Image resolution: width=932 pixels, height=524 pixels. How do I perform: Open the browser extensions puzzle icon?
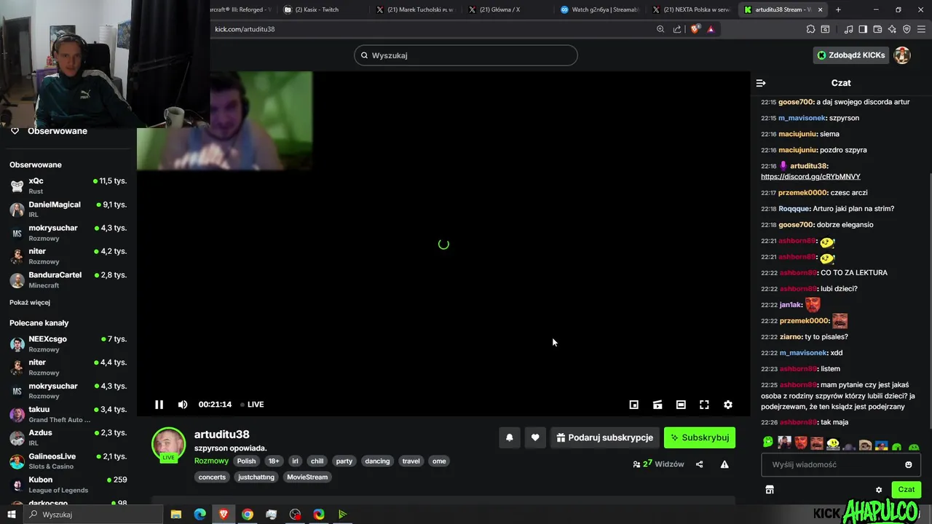(810, 29)
